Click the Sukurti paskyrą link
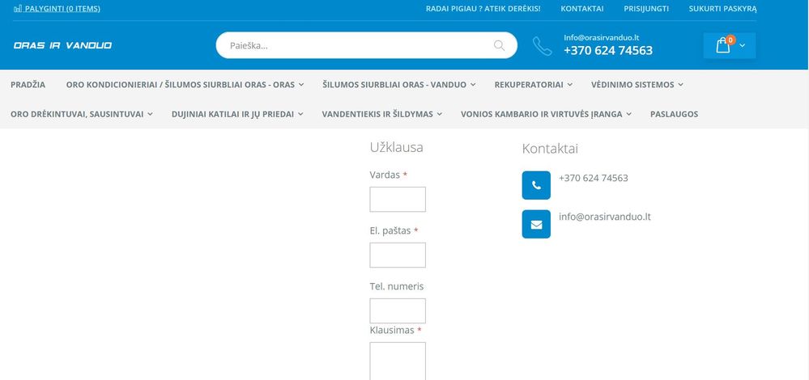Screen dimensions: 809x380 [722, 9]
